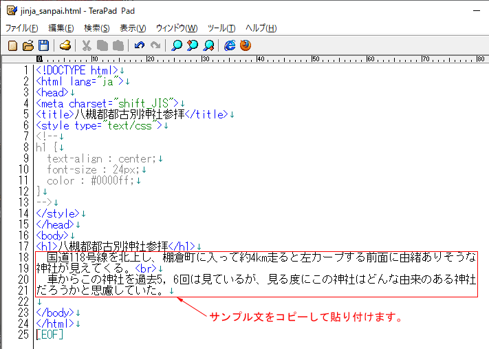This screenshot has height=349, width=489.
Task: Click line number 1 in the gutter
Action: click(26, 70)
